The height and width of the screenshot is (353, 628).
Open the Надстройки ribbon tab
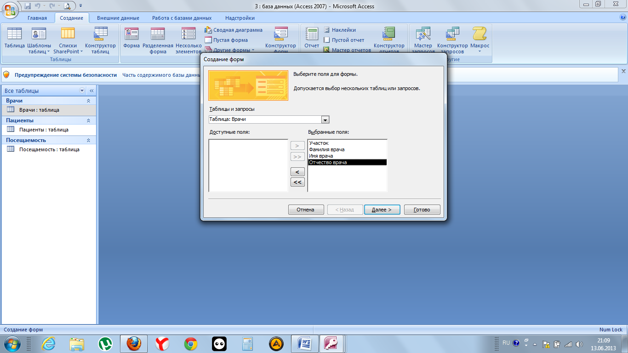[240, 18]
